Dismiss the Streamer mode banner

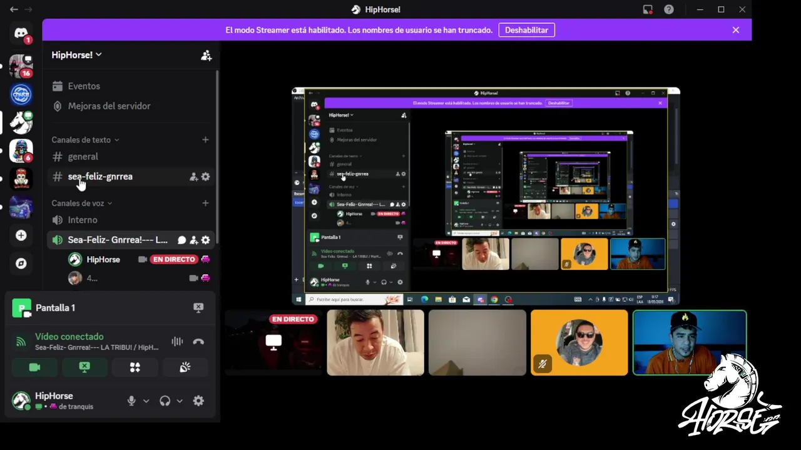[x=736, y=30]
